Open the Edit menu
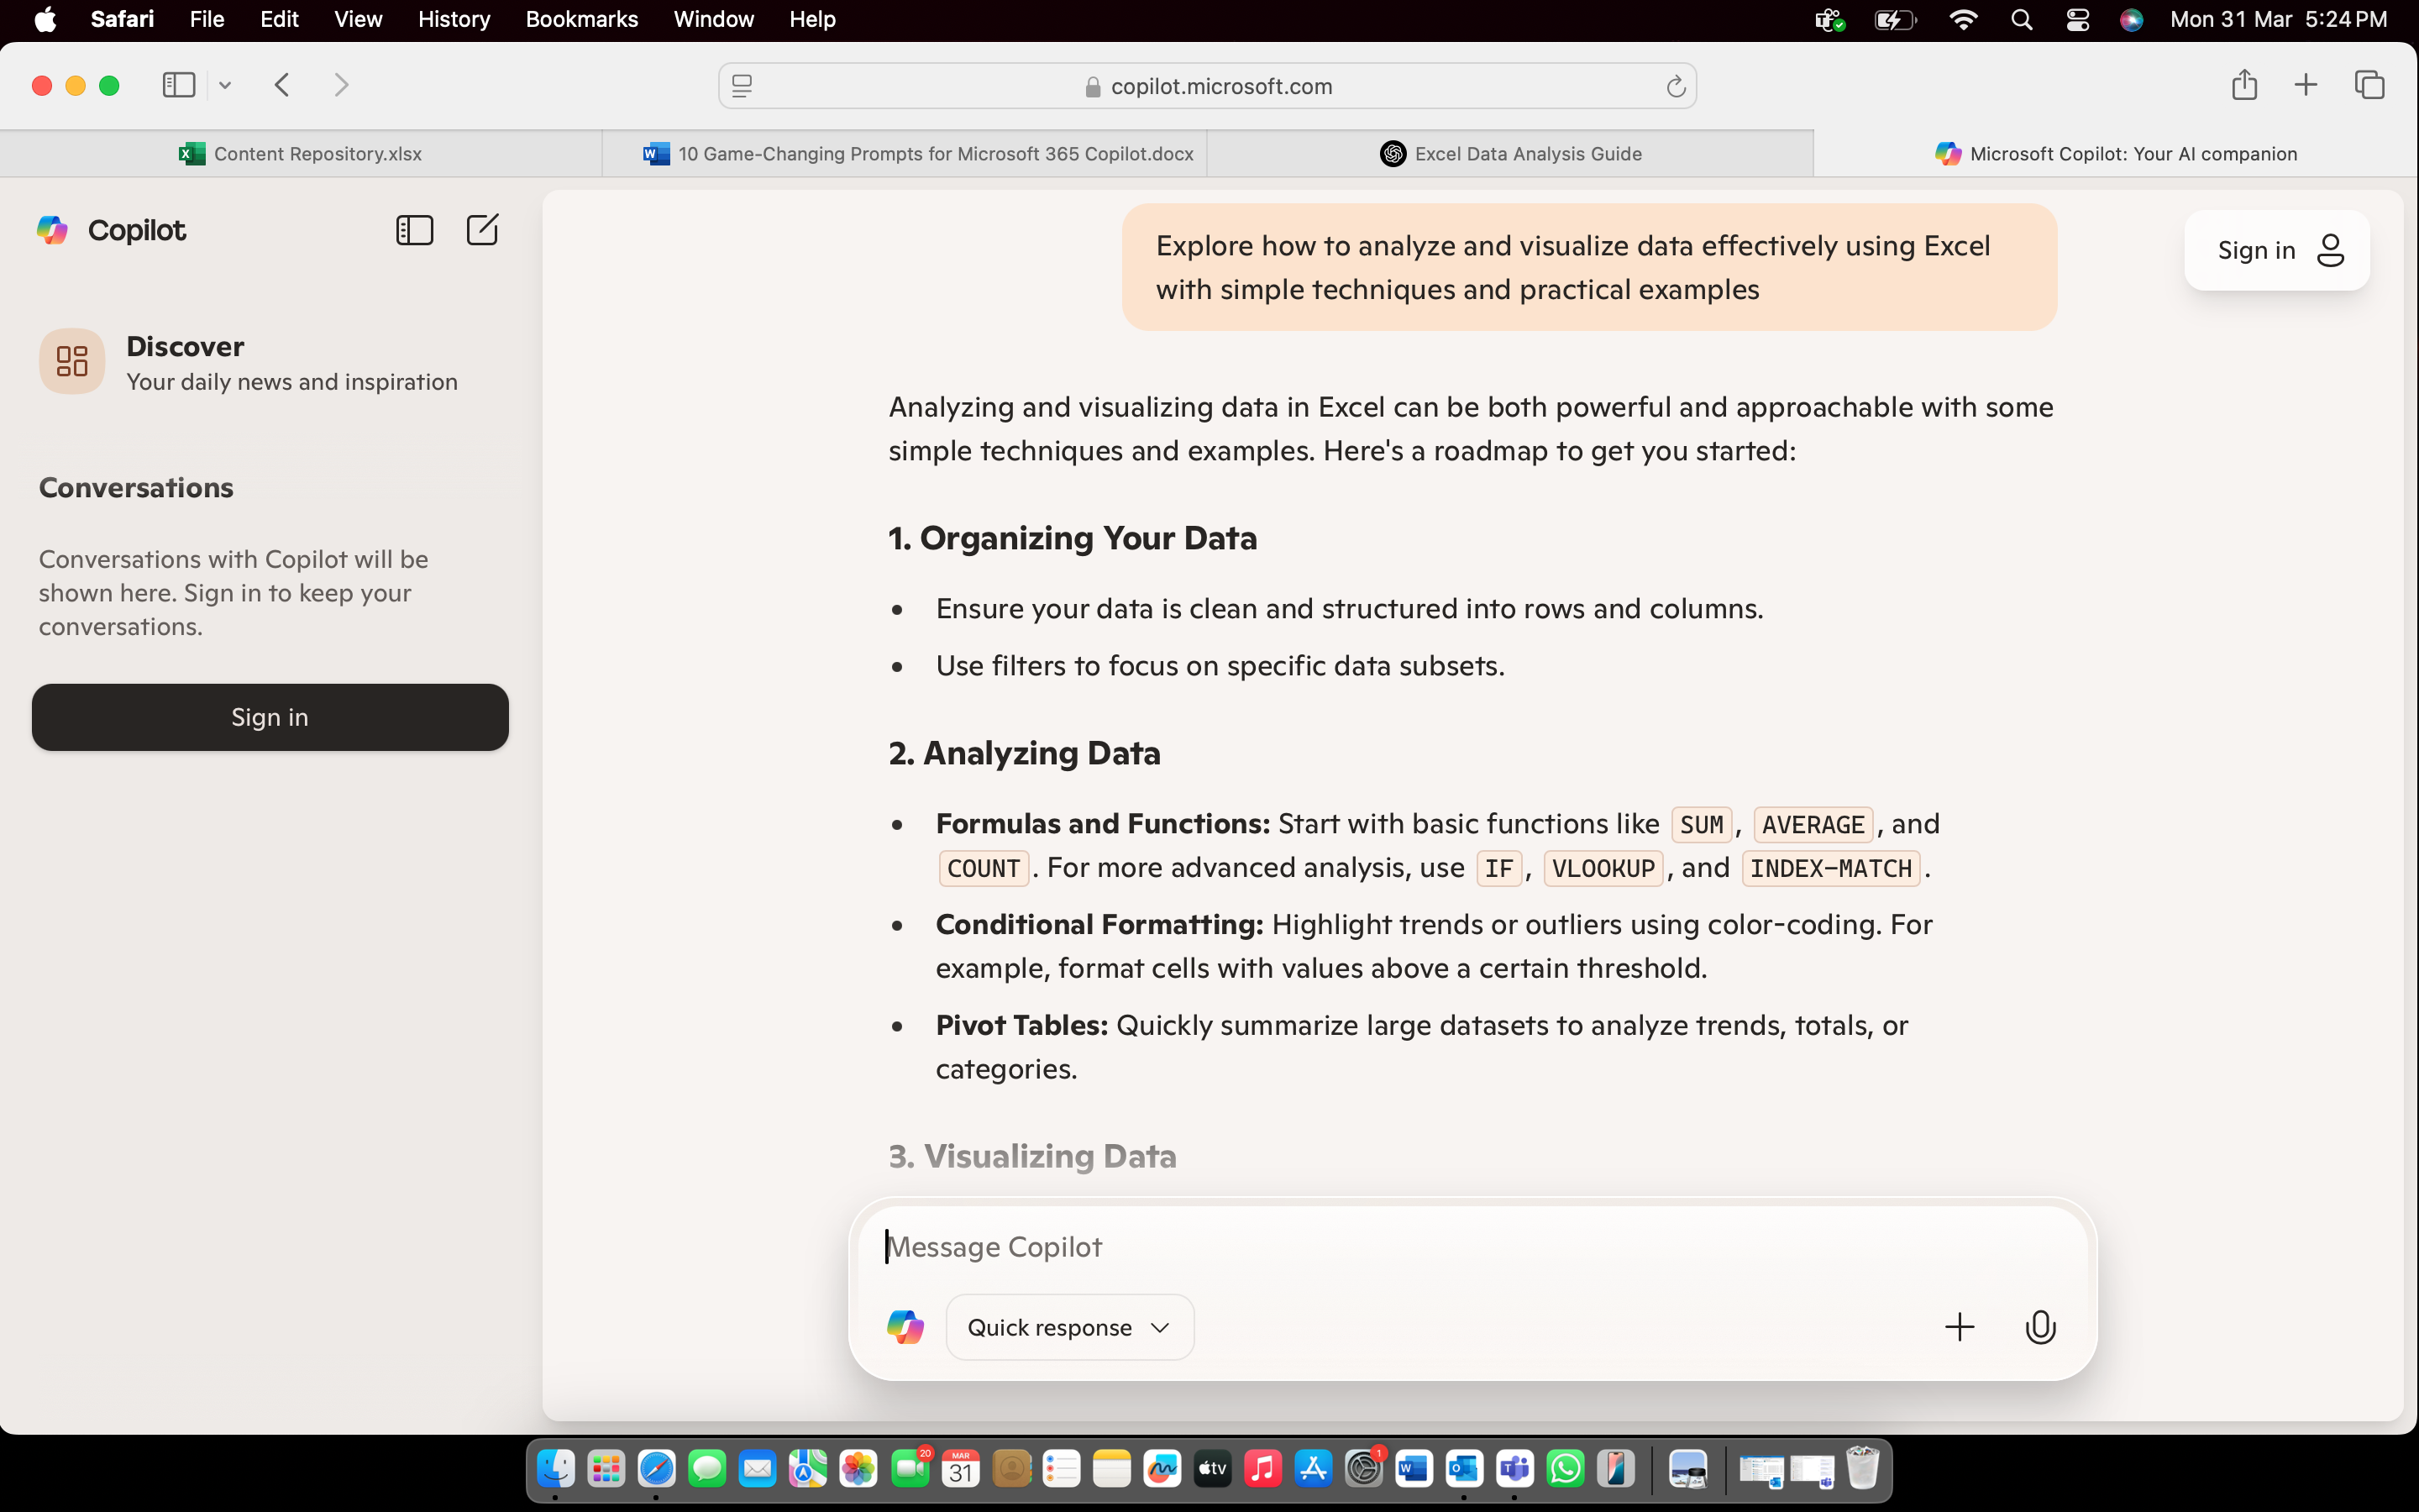This screenshot has width=2419, height=1512. pos(279,20)
